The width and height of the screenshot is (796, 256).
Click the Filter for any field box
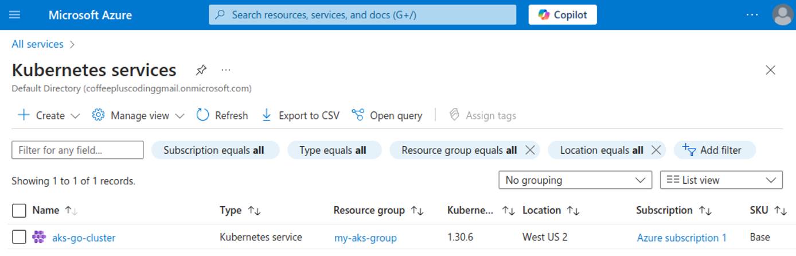(77, 150)
